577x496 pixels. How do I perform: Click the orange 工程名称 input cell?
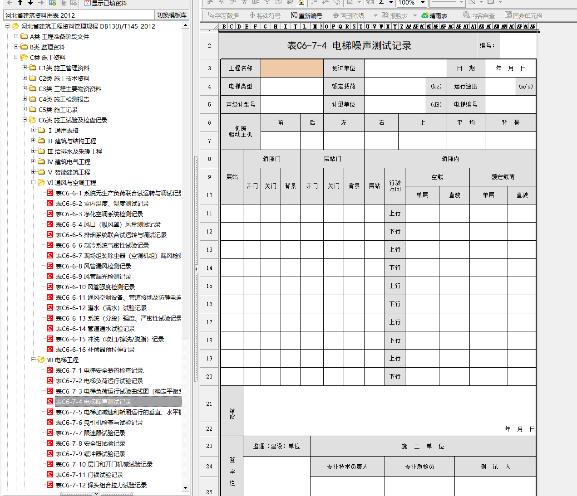(292, 68)
